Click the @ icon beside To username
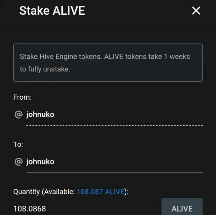Image resolution: width=216 pixels, height=215 pixels. coord(18,161)
